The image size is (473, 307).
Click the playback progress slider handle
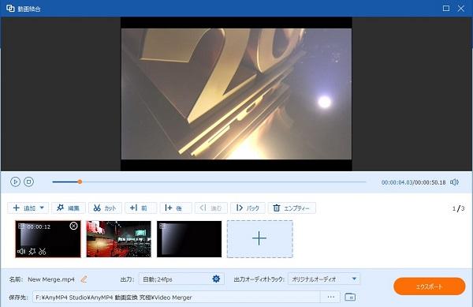(80, 182)
